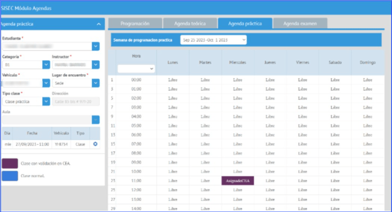
Task: Select Libre slot at 00:00 Lunes
Action: point(173,80)
